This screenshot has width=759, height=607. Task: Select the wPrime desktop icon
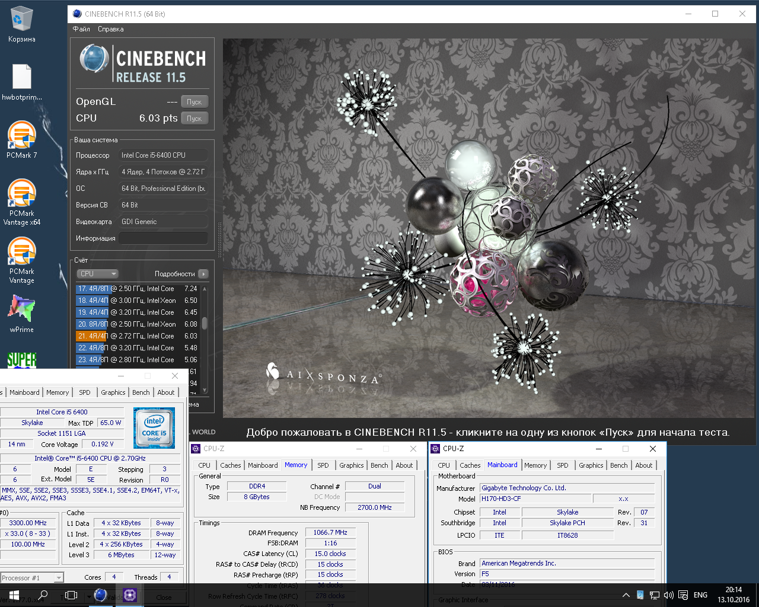(x=21, y=314)
